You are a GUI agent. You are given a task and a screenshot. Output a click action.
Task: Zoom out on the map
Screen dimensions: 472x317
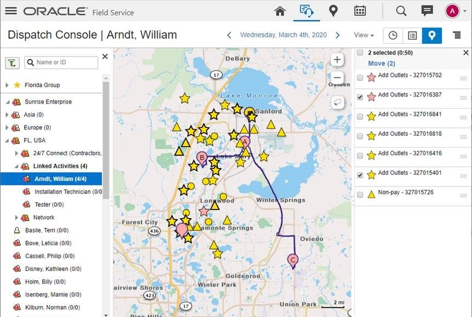(337, 78)
